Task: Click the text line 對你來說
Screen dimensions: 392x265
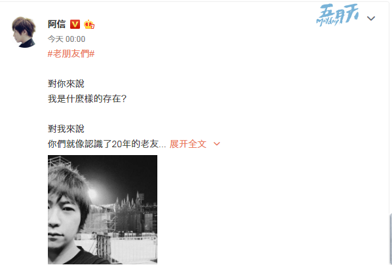Action: pos(66,84)
